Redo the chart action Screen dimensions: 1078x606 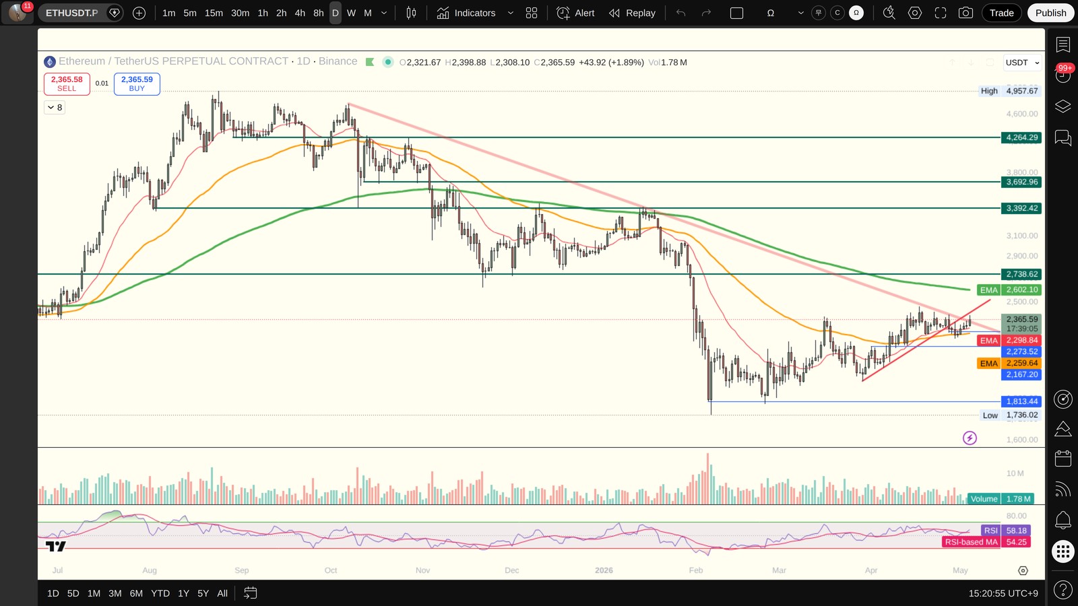(706, 13)
